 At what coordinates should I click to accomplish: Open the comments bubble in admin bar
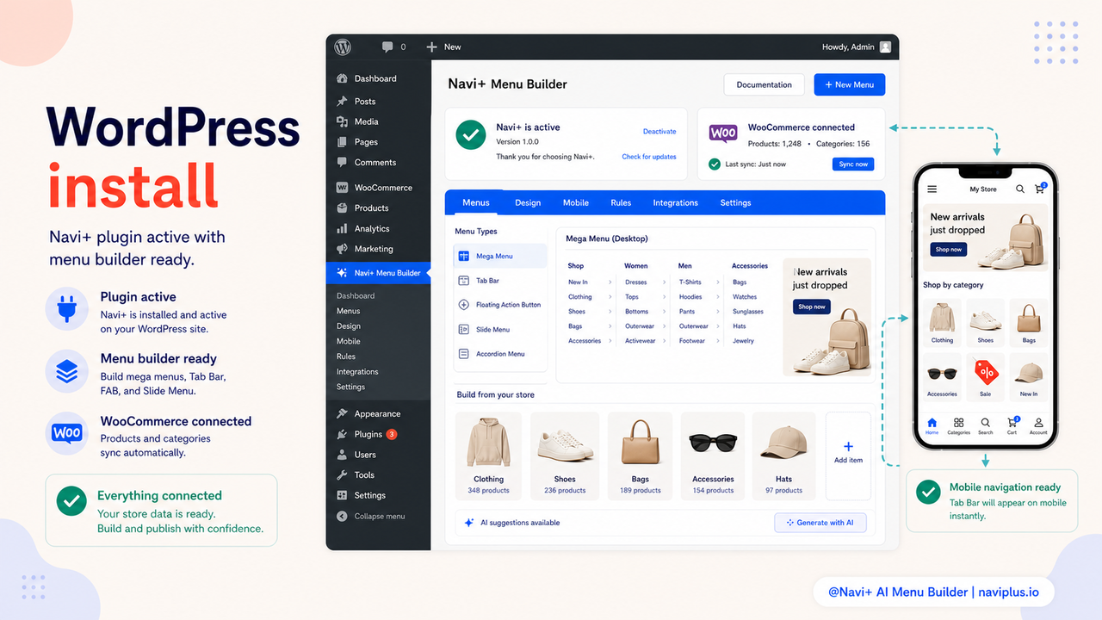[387, 46]
